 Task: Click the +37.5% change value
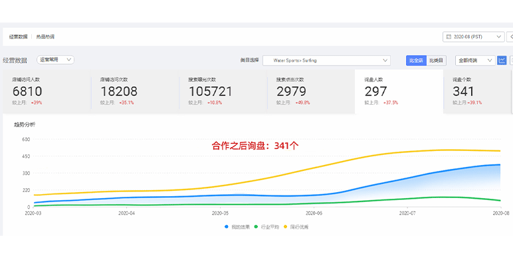coord(391,103)
